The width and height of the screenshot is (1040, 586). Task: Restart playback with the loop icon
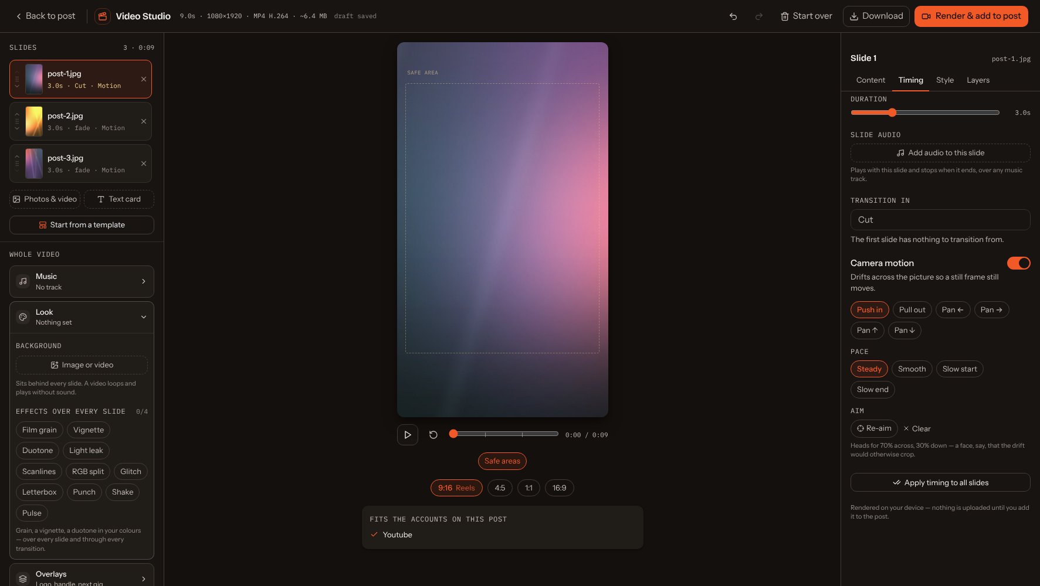click(x=433, y=435)
